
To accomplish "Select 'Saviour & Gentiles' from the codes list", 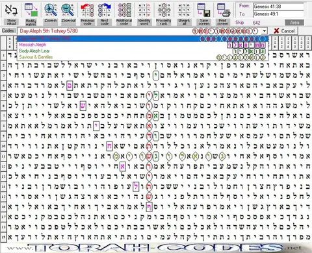I will click(143, 57).
